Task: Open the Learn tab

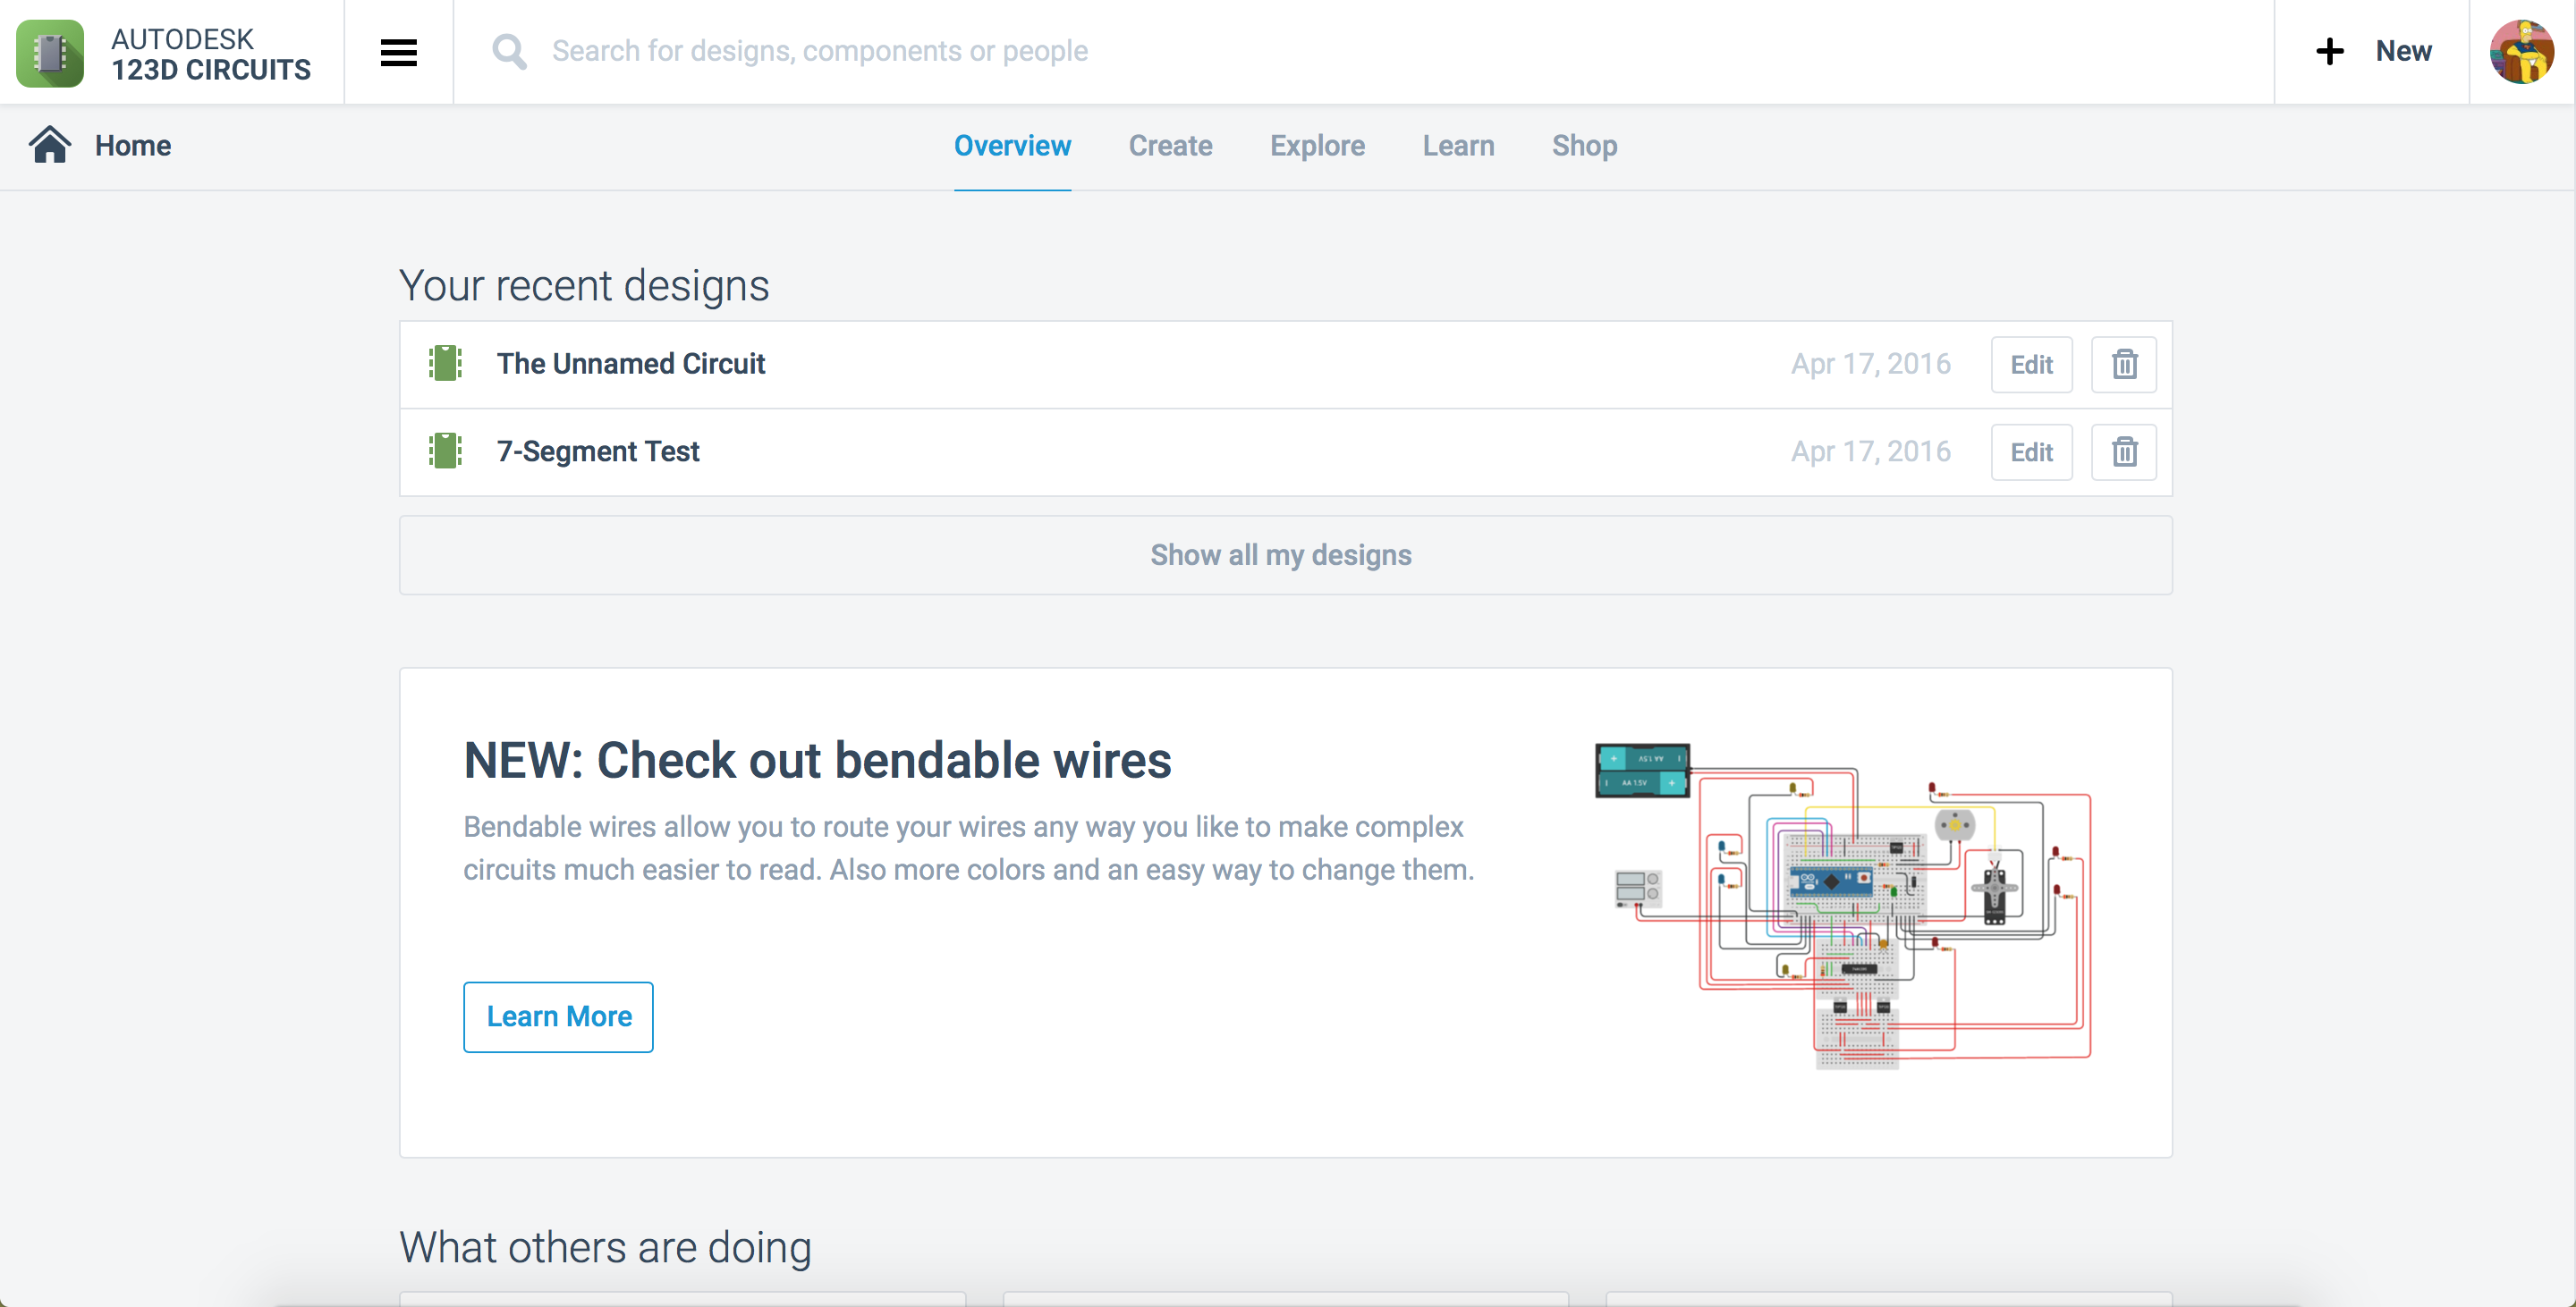Action: click(x=1458, y=146)
